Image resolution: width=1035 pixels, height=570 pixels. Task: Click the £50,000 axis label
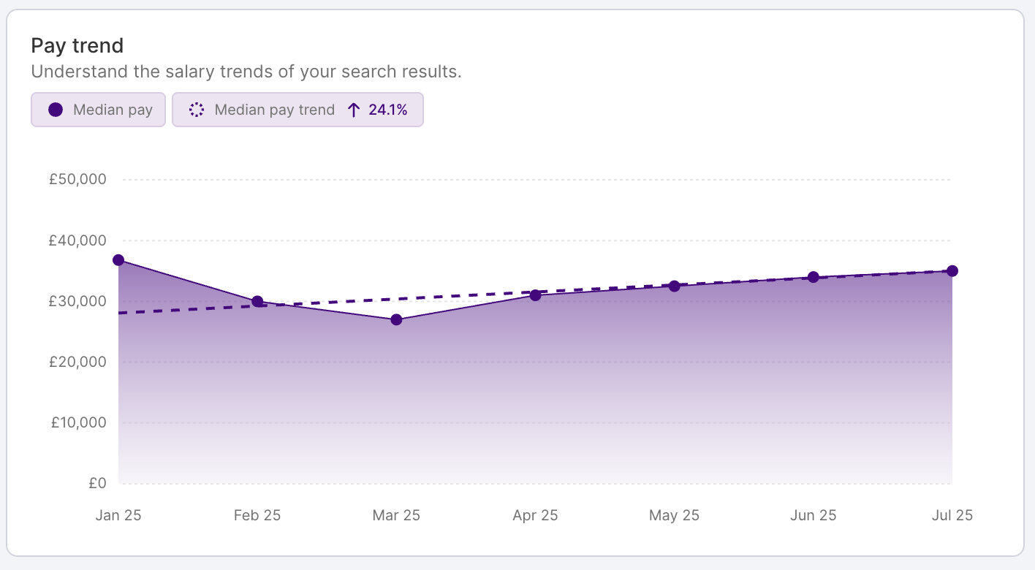78,179
